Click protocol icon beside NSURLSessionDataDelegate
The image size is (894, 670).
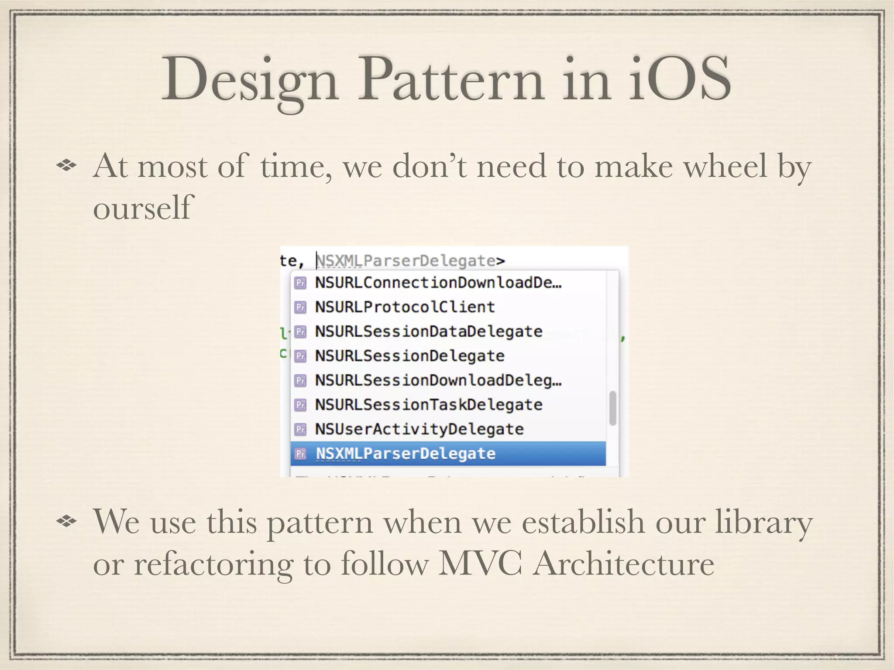pos(300,332)
